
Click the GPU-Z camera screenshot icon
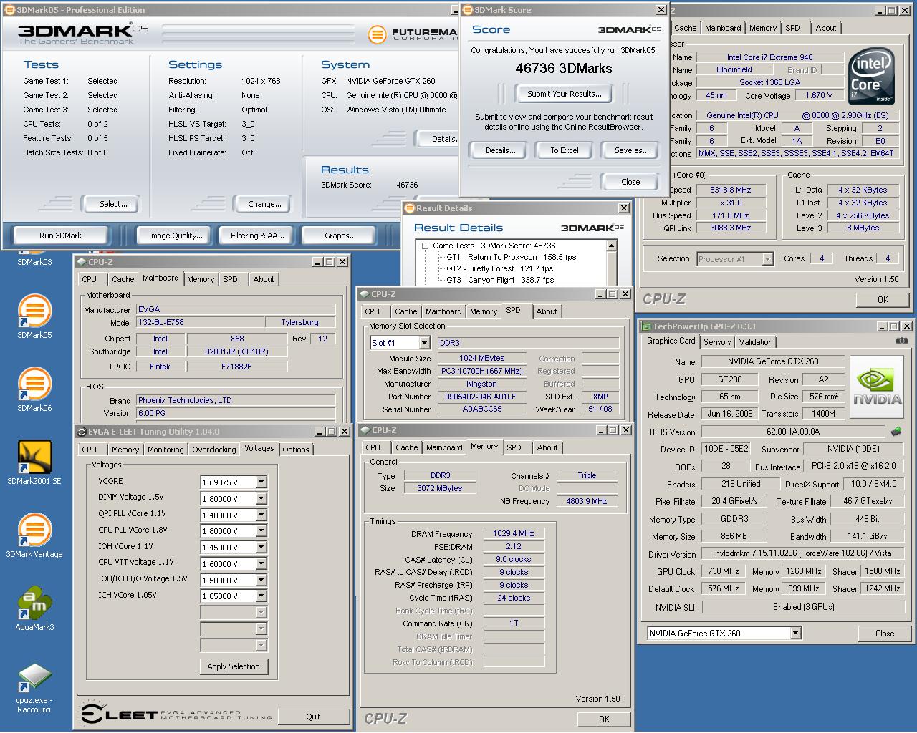[x=901, y=341]
